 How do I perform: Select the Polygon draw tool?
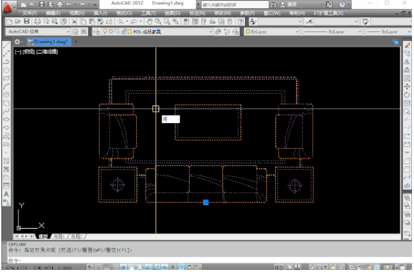[6, 70]
